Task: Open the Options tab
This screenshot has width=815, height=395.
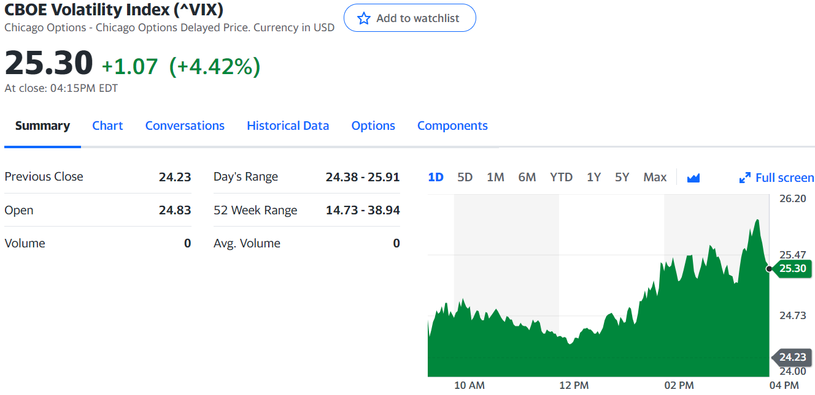Action: point(373,126)
